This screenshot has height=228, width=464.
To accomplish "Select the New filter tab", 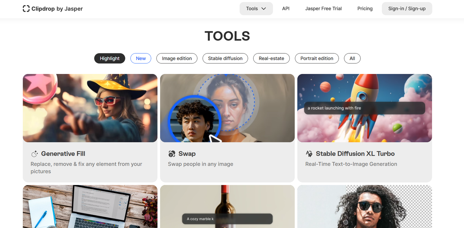I will (141, 58).
